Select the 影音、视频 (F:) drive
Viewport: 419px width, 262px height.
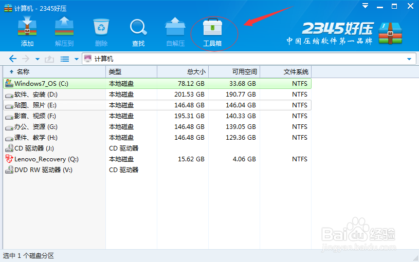tap(157, 116)
